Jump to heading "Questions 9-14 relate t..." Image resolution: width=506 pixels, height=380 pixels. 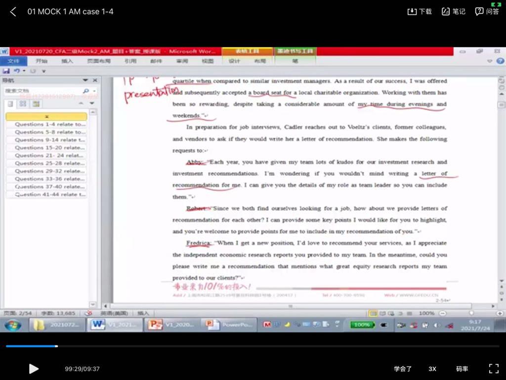point(49,140)
